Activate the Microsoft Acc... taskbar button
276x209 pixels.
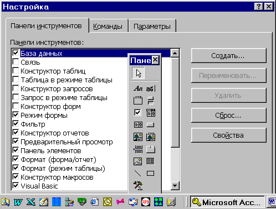[227, 202]
